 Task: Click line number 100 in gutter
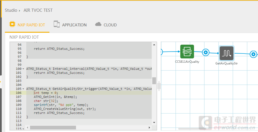click(19, 69)
